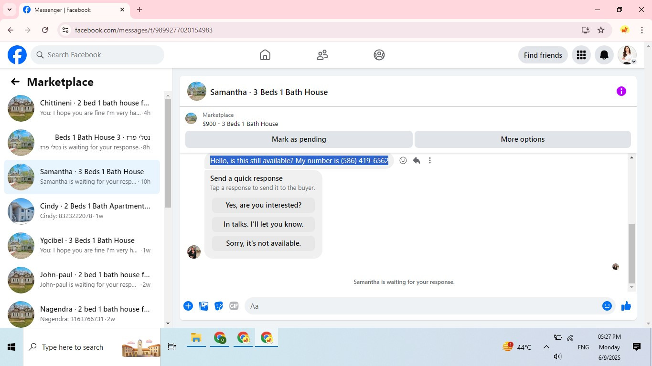Open the taskbar clock and calendar
The height and width of the screenshot is (366, 652).
[609, 347]
